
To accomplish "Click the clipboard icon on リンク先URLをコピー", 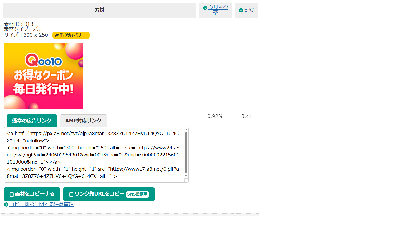I will pos(71,194).
